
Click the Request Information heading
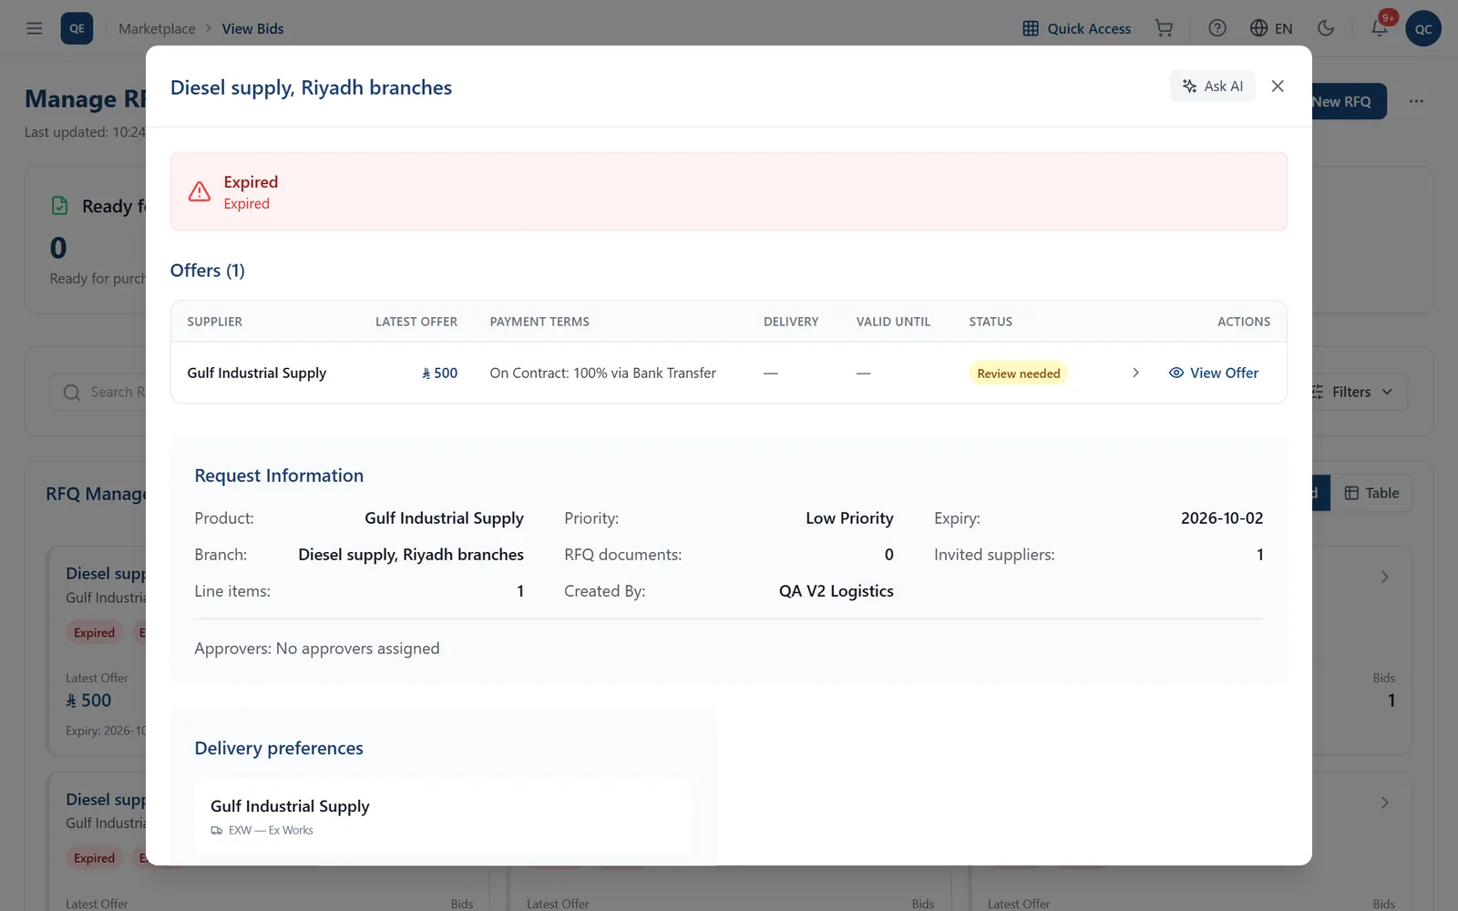click(279, 476)
